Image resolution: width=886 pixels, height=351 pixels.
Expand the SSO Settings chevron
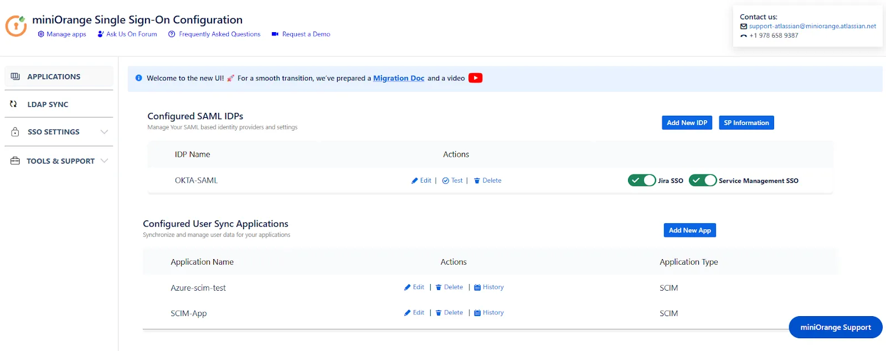pyautogui.click(x=104, y=132)
